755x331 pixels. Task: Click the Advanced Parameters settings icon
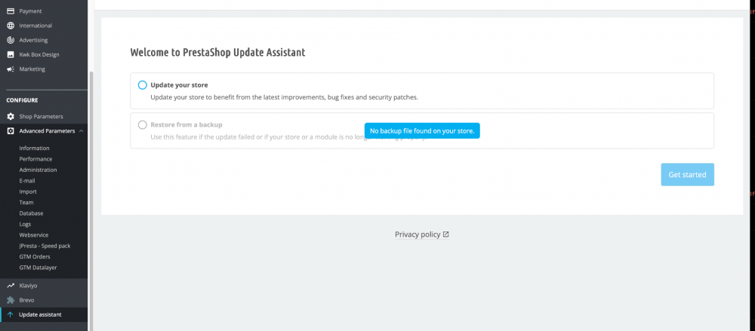click(x=10, y=131)
